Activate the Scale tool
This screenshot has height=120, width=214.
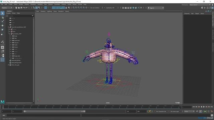coord(2,34)
